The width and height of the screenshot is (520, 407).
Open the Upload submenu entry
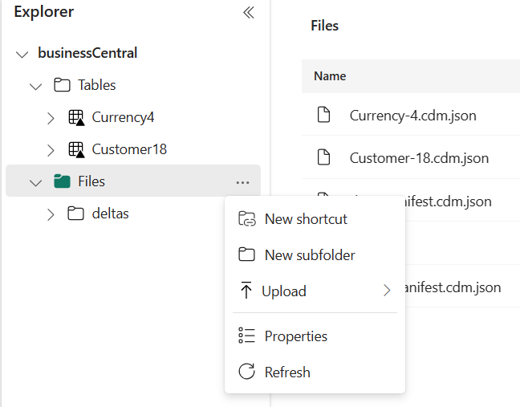(315, 291)
